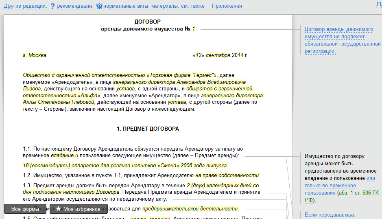
Task: Open the Приложения link
Action: 227,6
